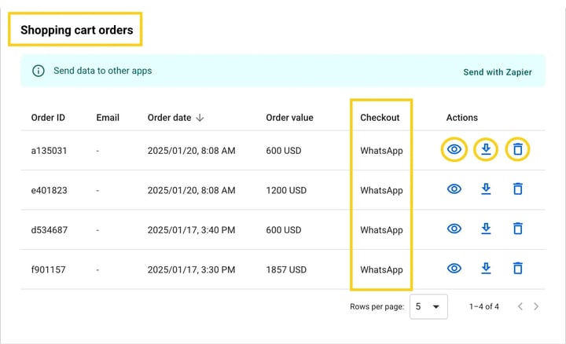Download order f901157
This screenshot has width=566, height=344.
point(486,269)
